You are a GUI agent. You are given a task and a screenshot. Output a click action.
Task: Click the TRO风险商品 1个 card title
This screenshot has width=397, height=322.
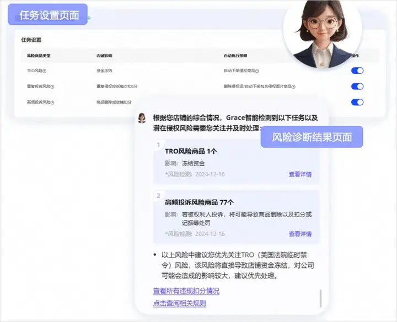(x=191, y=152)
